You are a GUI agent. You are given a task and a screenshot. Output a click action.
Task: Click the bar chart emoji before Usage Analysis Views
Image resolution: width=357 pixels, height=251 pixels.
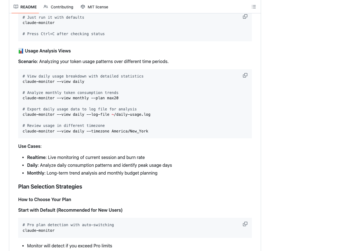[x=21, y=51]
